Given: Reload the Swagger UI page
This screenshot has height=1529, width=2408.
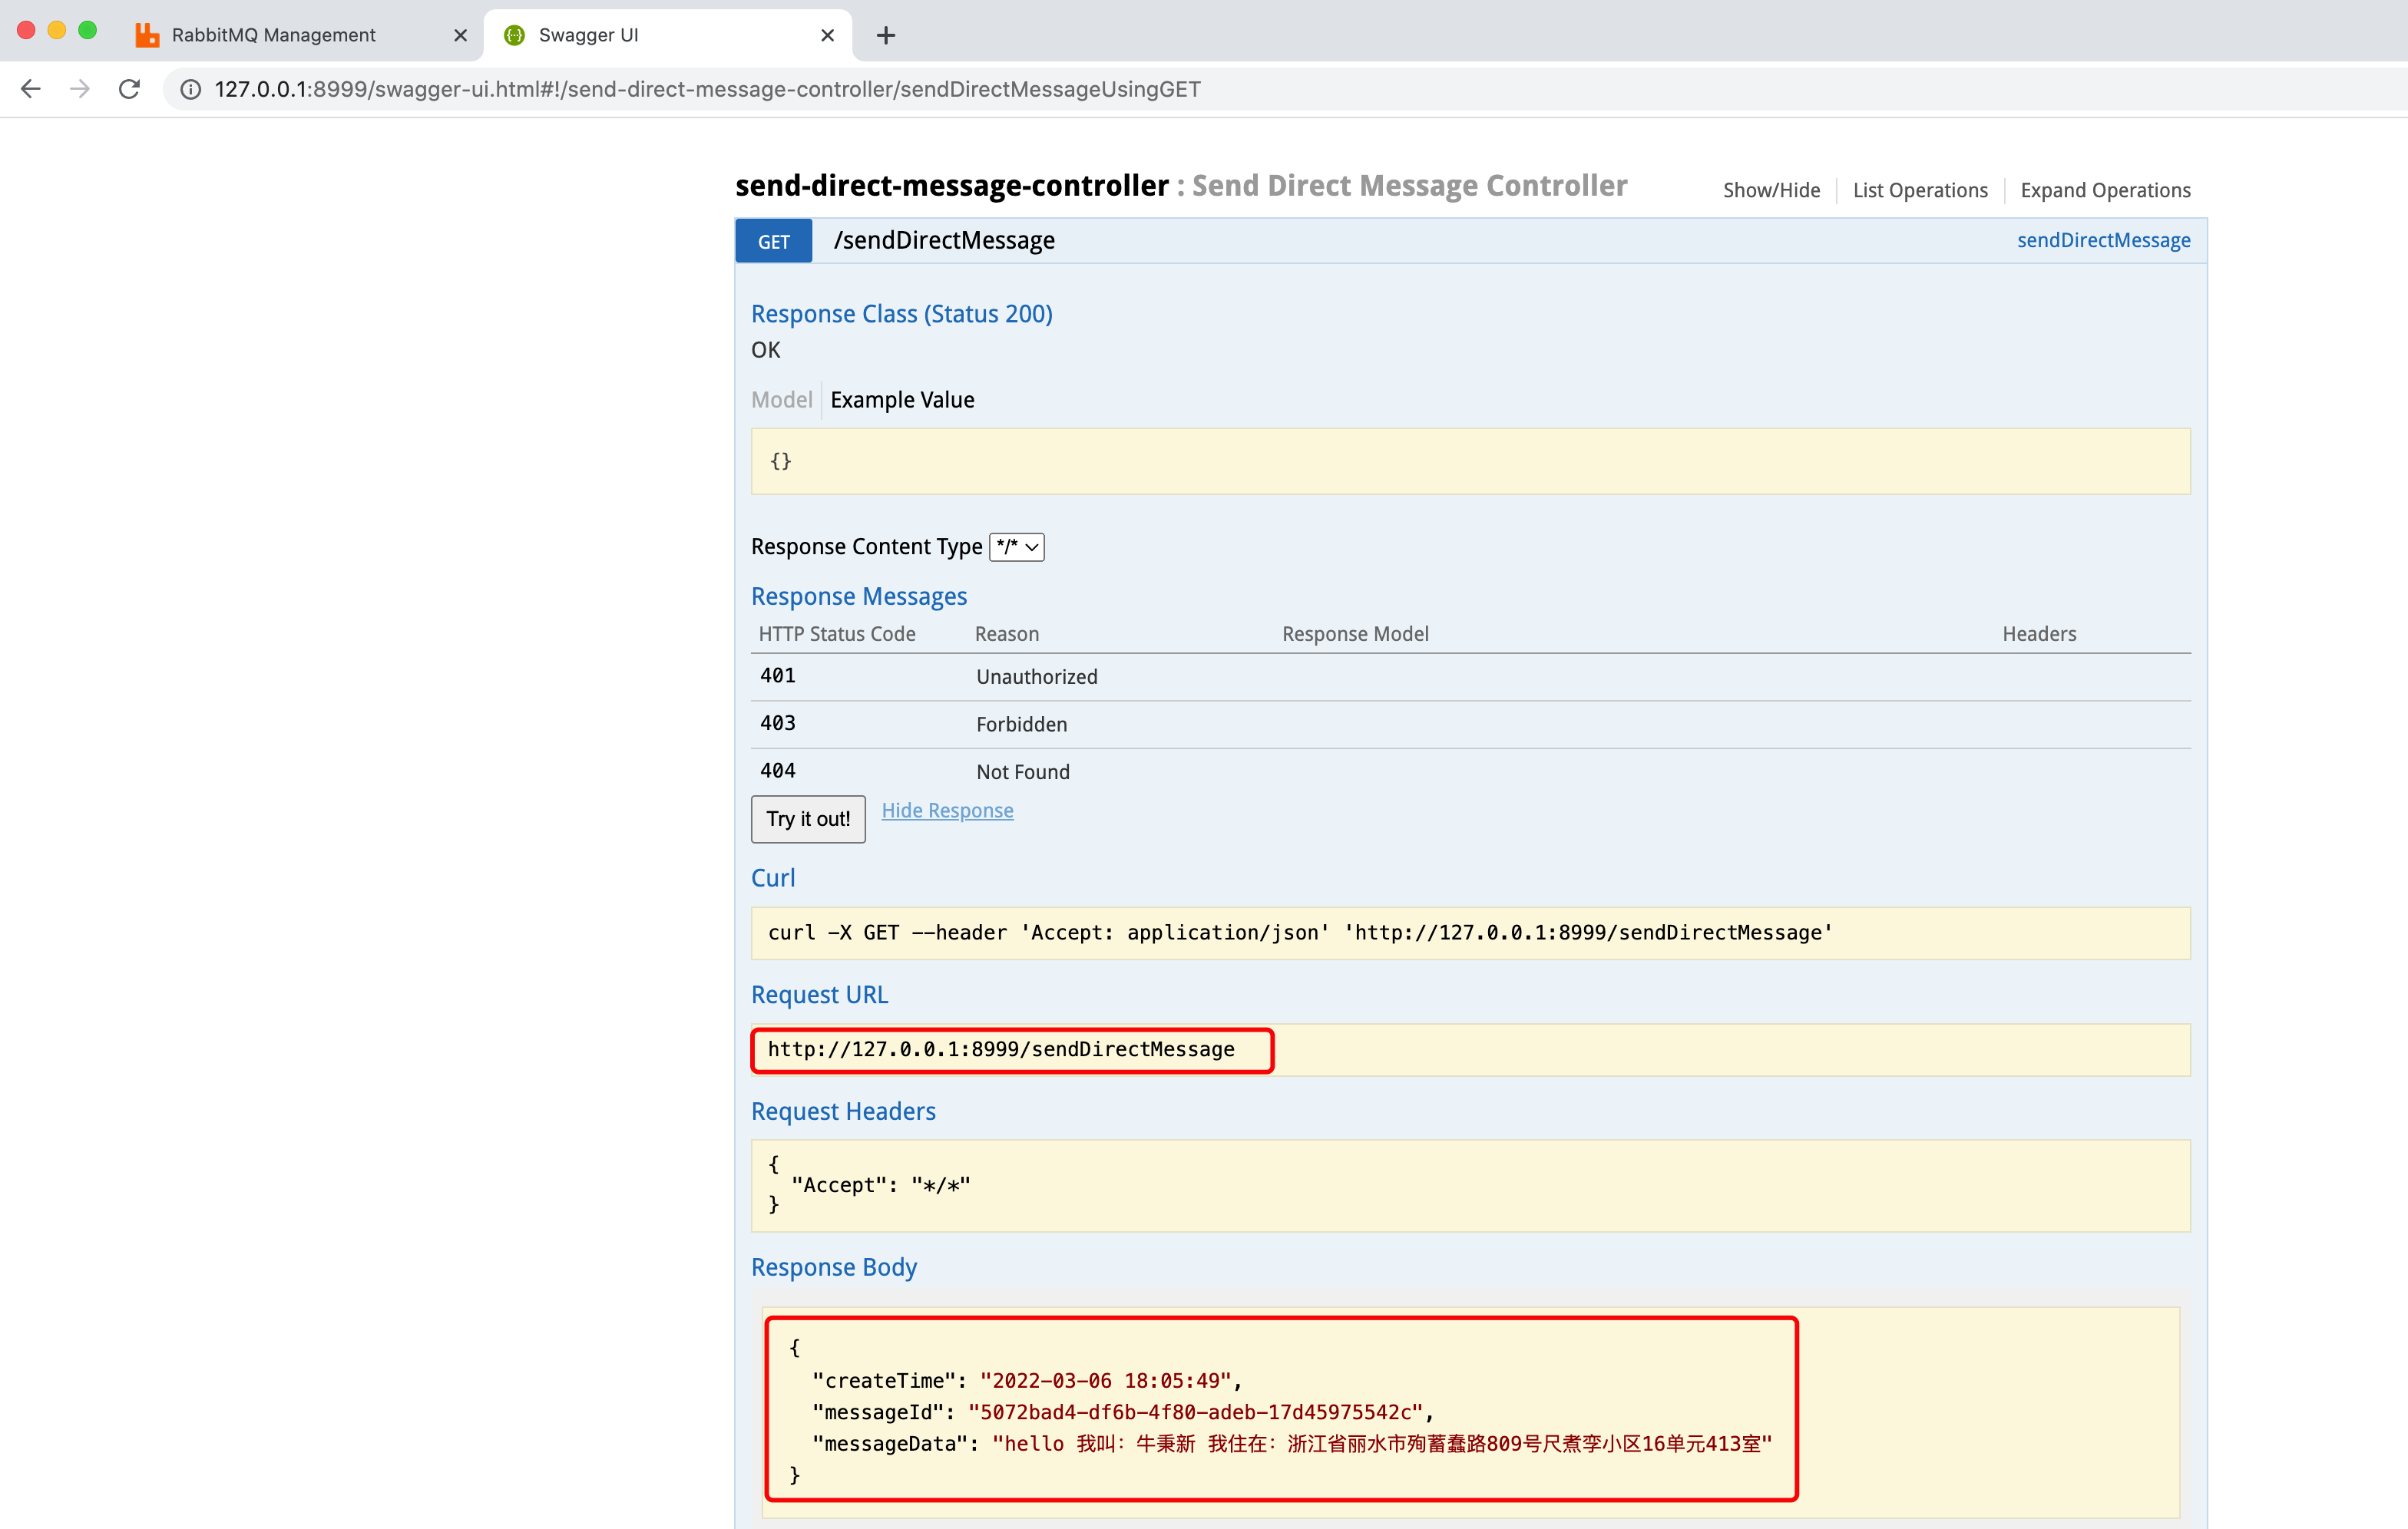Looking at the screenshot, I should tap(129, 89).
